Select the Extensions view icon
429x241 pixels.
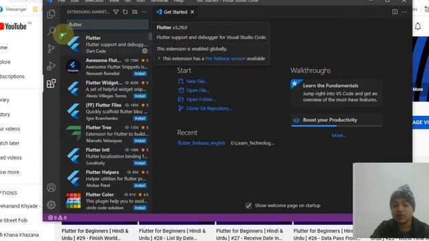click(x=51, y=83)
